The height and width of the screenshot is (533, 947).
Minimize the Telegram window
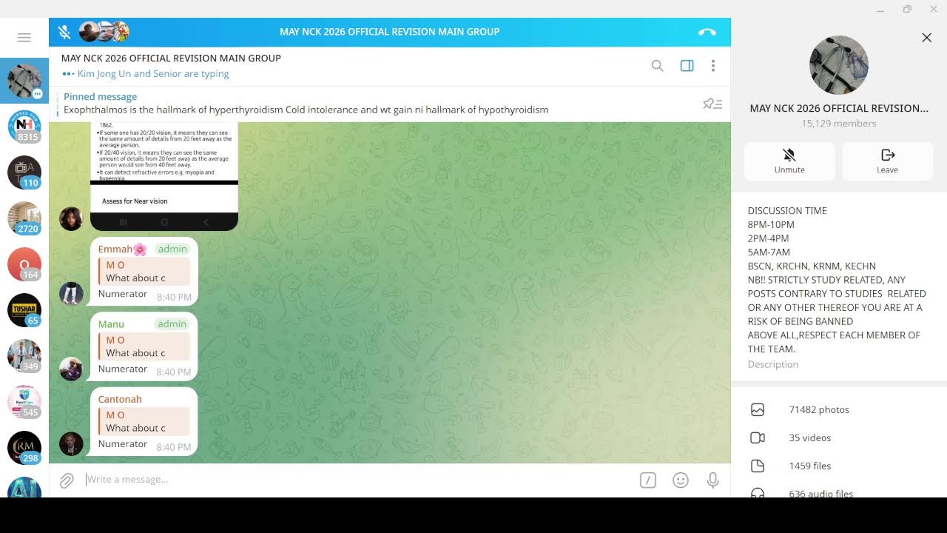click(x=880, y=9)
